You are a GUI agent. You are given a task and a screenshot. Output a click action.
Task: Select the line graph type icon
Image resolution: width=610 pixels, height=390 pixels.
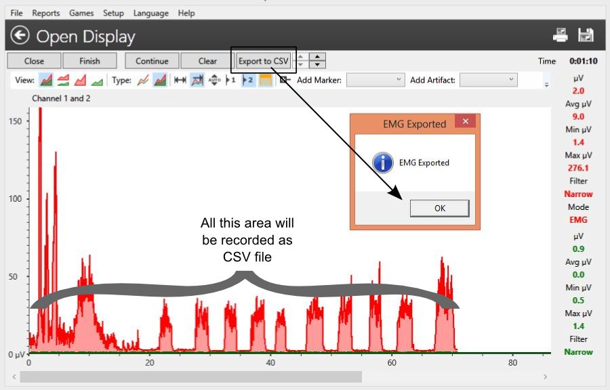(143, 80)
